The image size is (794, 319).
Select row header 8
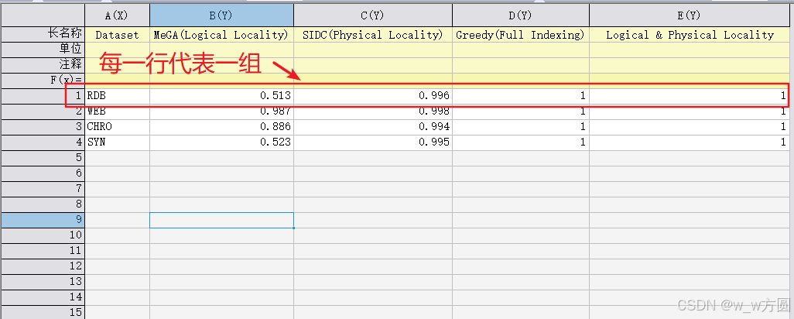(43, 204)
